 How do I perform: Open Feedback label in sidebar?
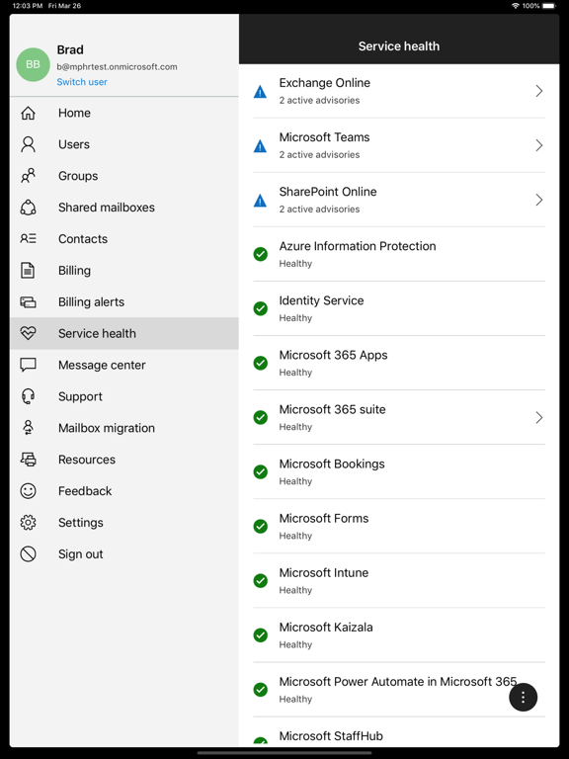coord(85,491)
